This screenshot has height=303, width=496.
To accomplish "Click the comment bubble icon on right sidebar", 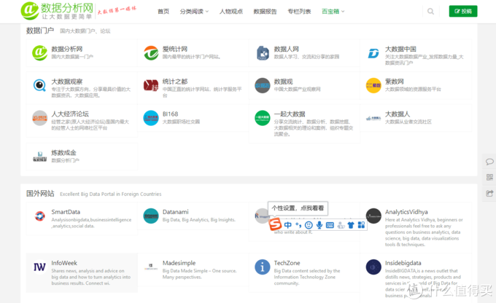I will [x=489, y=161].
